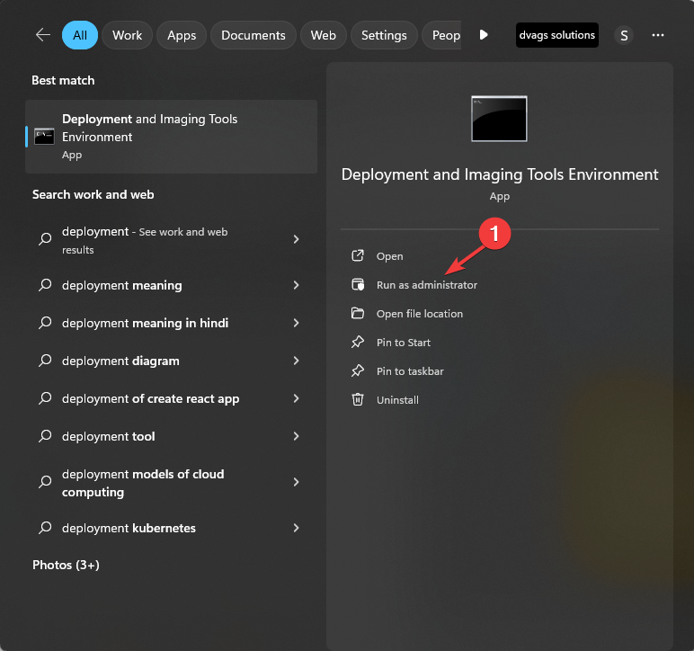
Task: Click search icon beside 'deployment kubernetes'
Action: pos(45,528)
